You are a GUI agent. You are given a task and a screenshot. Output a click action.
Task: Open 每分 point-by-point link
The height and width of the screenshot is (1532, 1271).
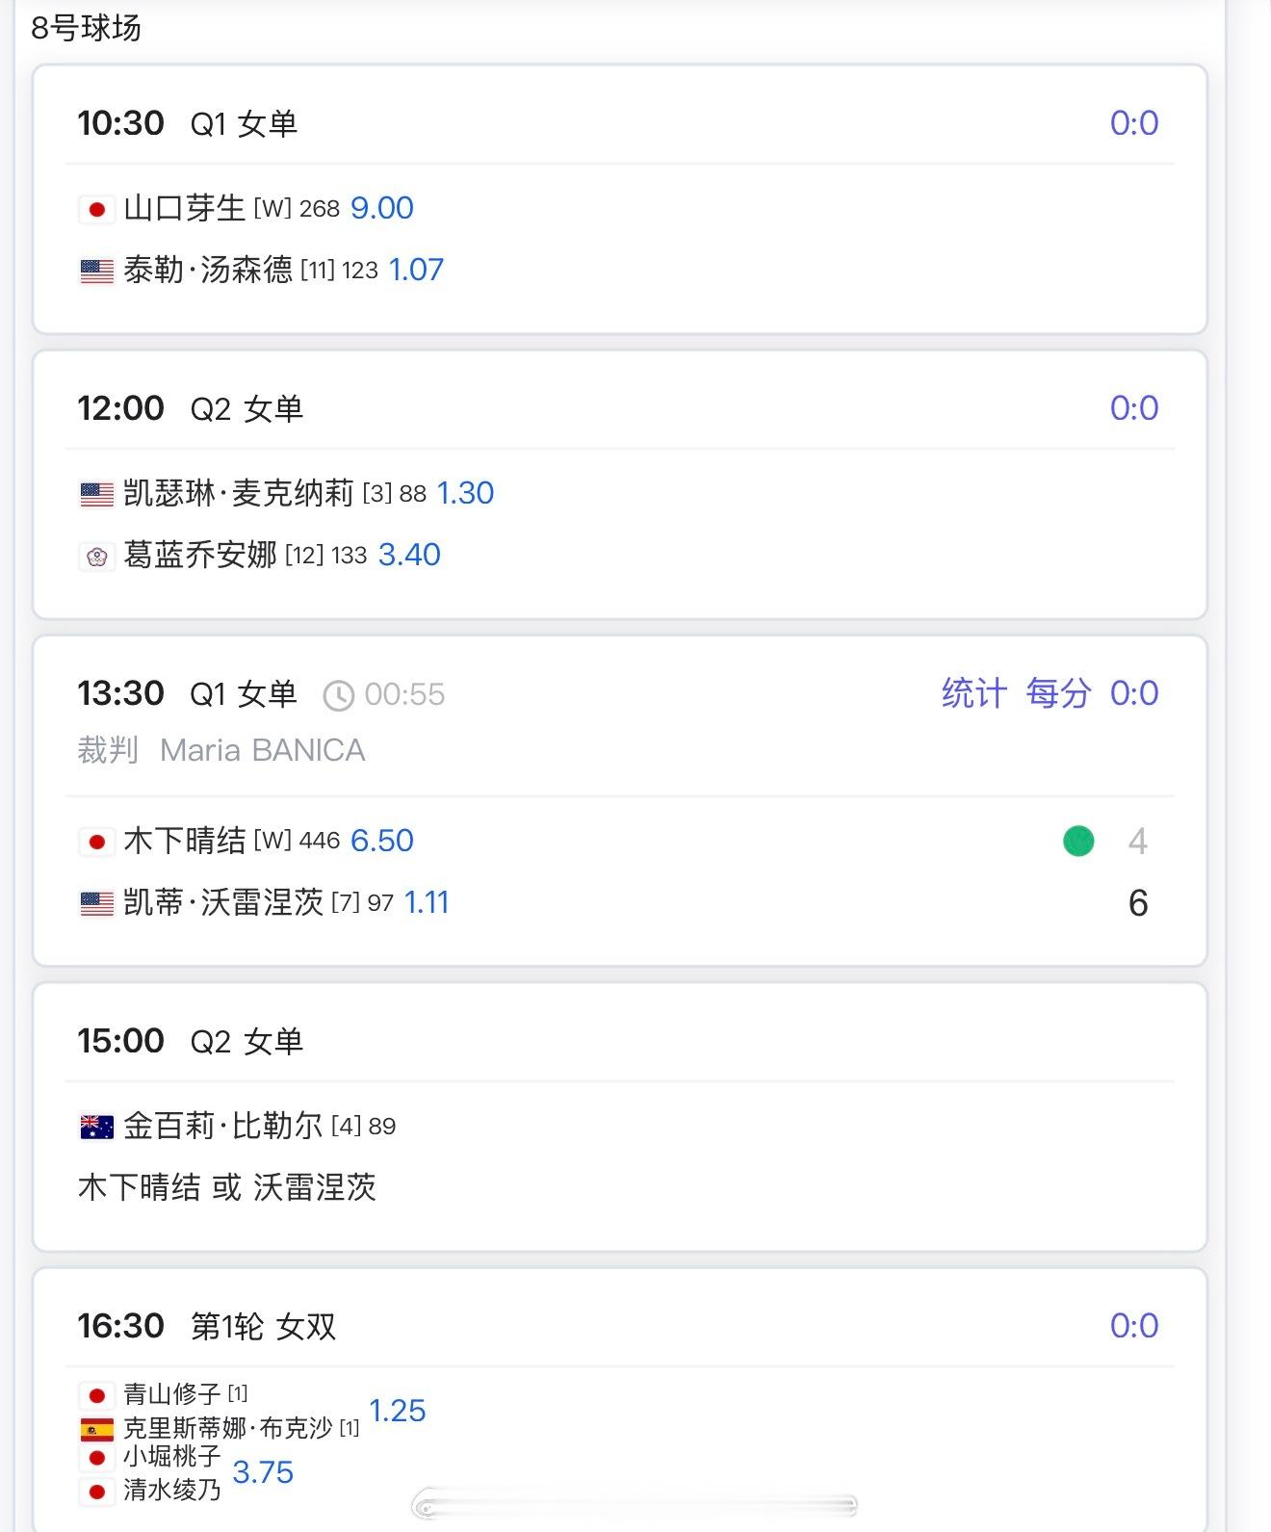[1057, 693]
